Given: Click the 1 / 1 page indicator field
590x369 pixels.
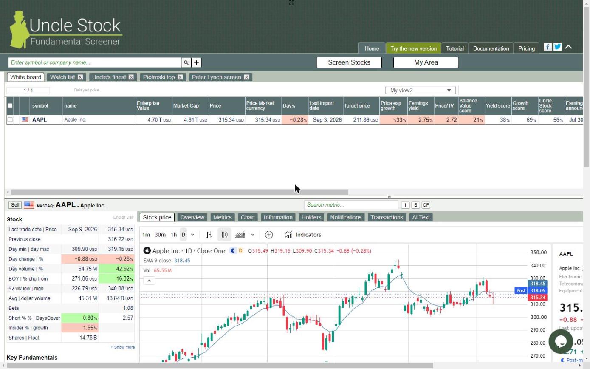Looking at the screenshot, I should 28,91.
